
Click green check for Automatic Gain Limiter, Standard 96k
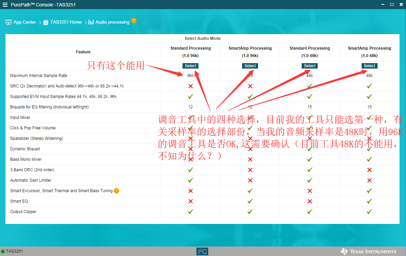coord(191,180)
